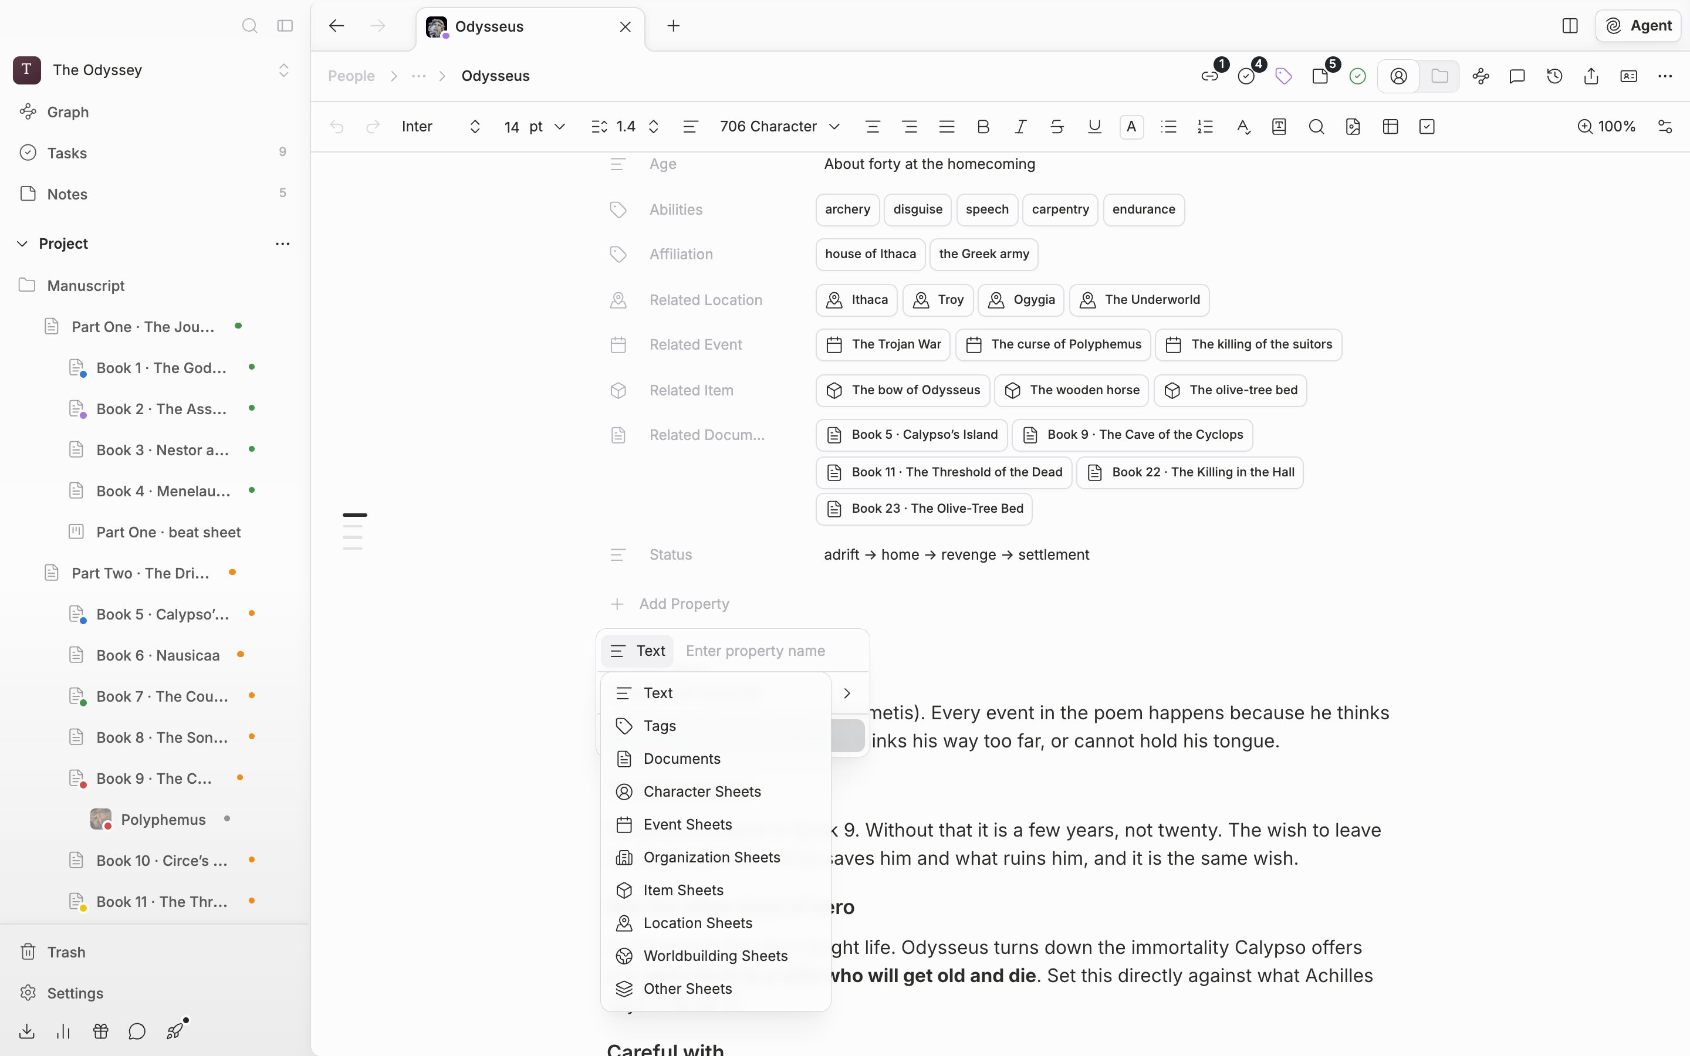The image size is (1690, 1056).
Task: Open Polyphemus character sheet in tree
Action: 163,819
